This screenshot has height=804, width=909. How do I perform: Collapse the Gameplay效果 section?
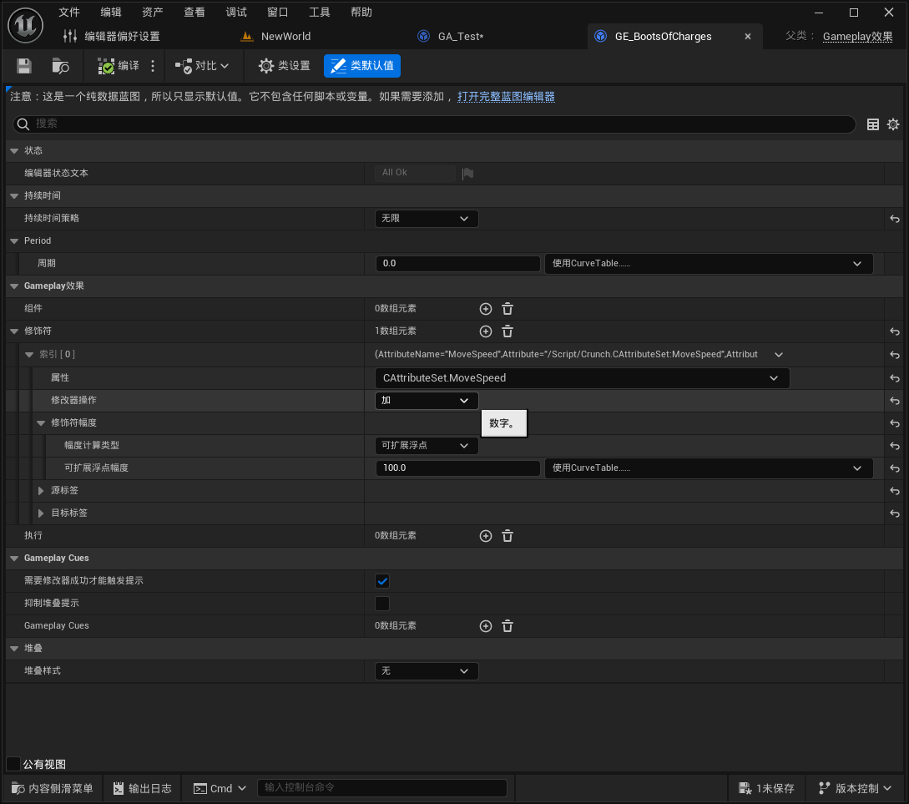14,286
